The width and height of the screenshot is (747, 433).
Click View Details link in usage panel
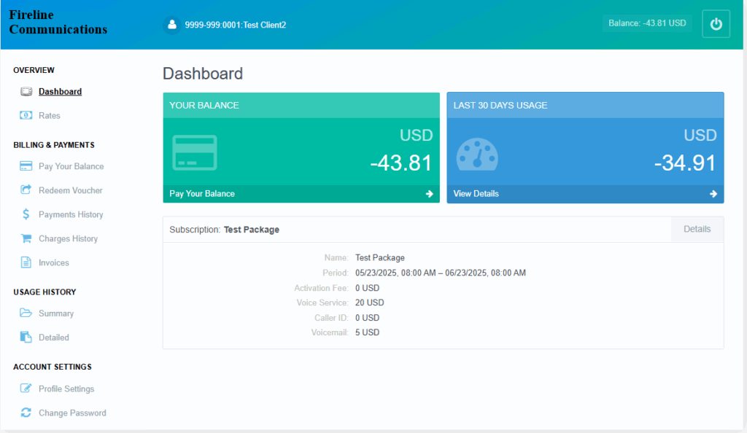point(476,194)
